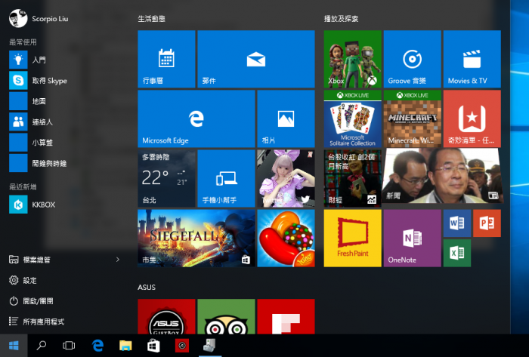The width and height of the screenshot is (529, 357).
Task: Open 所有應用程式 all apps list
Action: pos(44,322)
